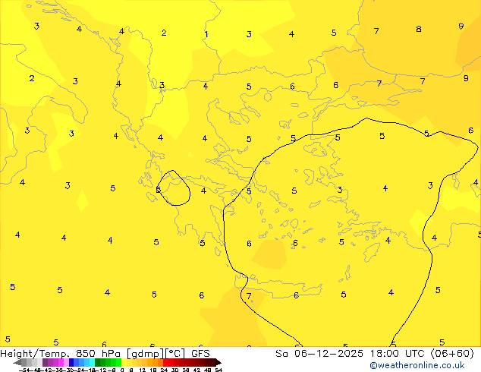Select the "18:00 UTC" time text
The height and width of the screenshot is (372, 481).
click(x=399, y=353)
